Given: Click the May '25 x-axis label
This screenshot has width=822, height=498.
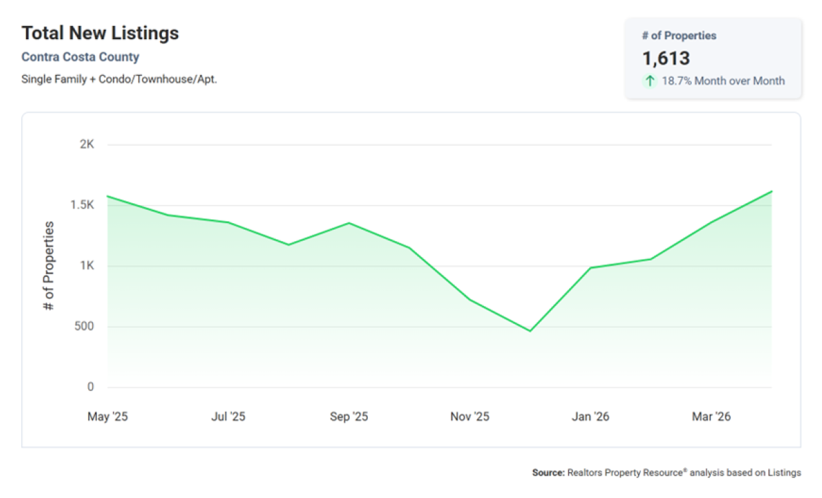Looking at the screenshot, I should pos(108,417).
